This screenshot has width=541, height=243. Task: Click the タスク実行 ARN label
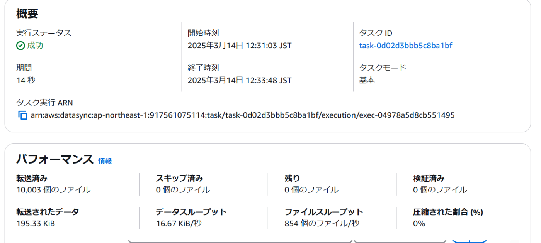[44, 103]
